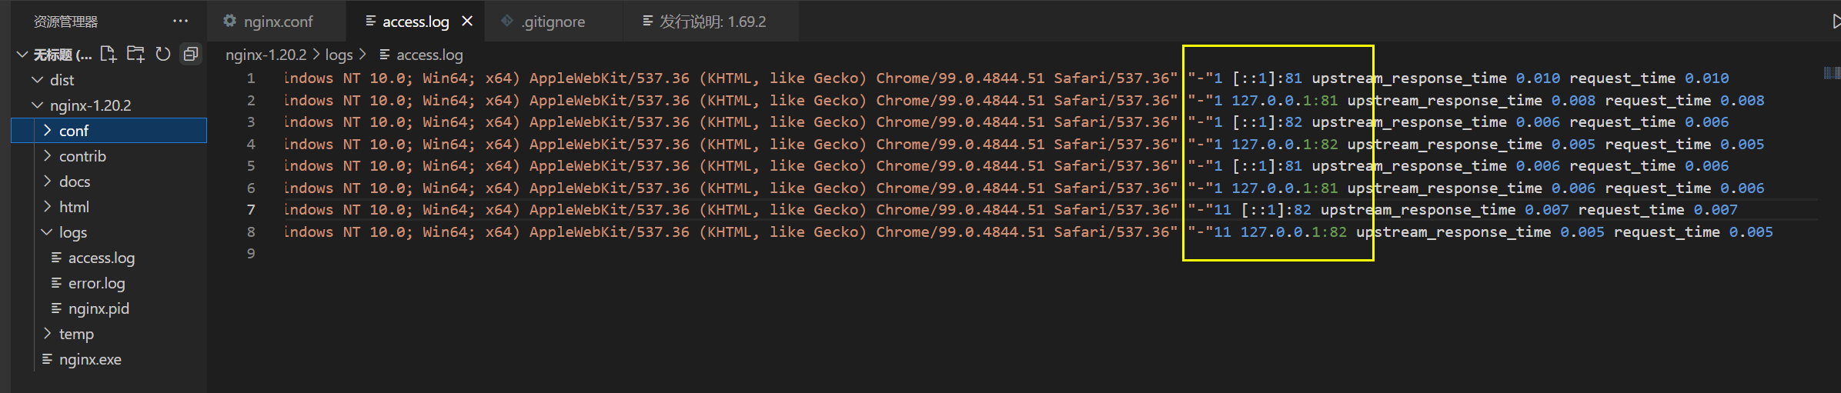The image size is (1841, 393).
Task: Click the gear icon on nginx.conf tab
Action: 229,22
